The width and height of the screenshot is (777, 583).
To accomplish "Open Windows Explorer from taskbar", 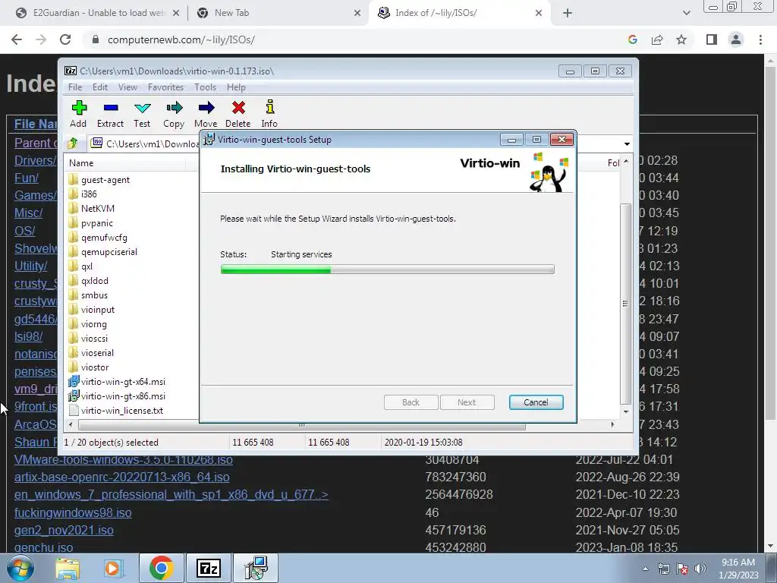I will 68,568.
